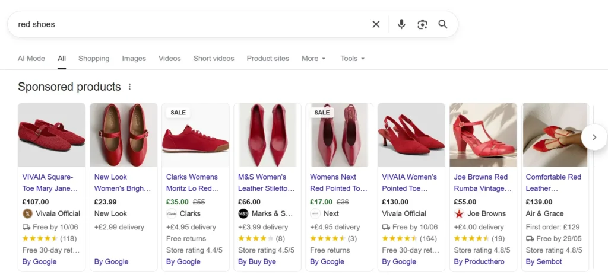Expand the Tools dropdown

tap(353, 59)
